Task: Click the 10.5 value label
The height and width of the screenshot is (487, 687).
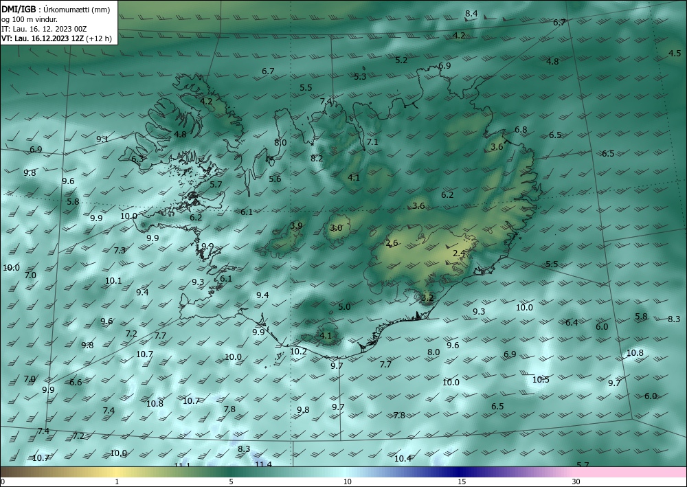Action: [x=541, y=380]
